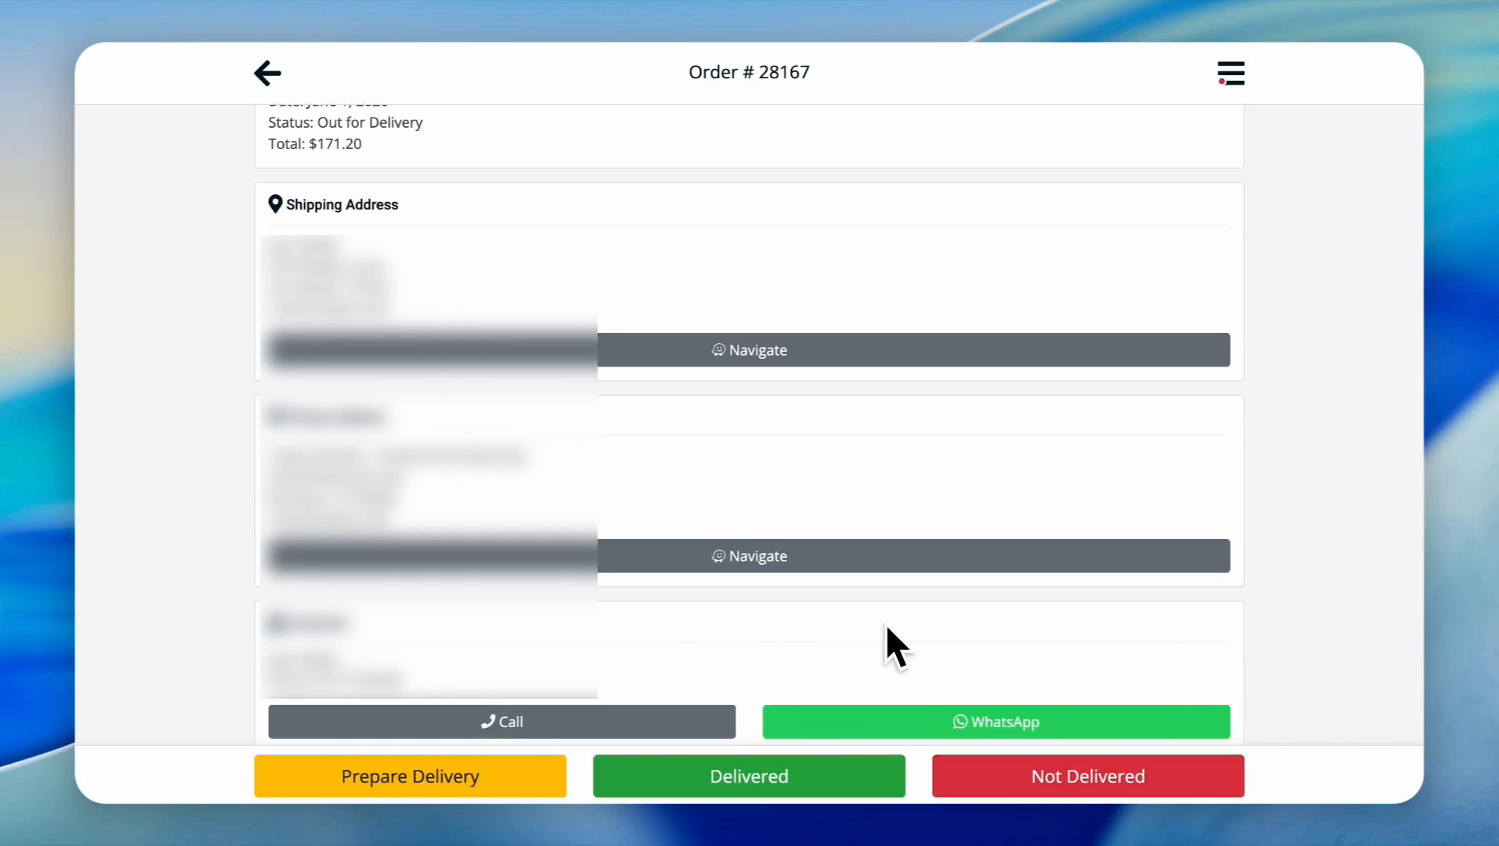
Task: Click Navigate under Shipping Address
Action: tap(749, 350)
